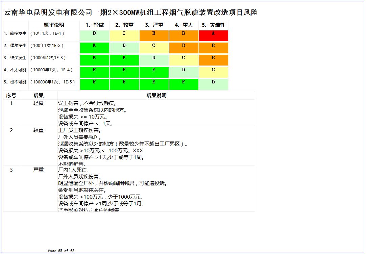Image resolution: width=366 pixels, height=254 pixels.
Task: Select the line 厂外人员需要就医。
Action: pyautogui.click(x=80, y=137)
